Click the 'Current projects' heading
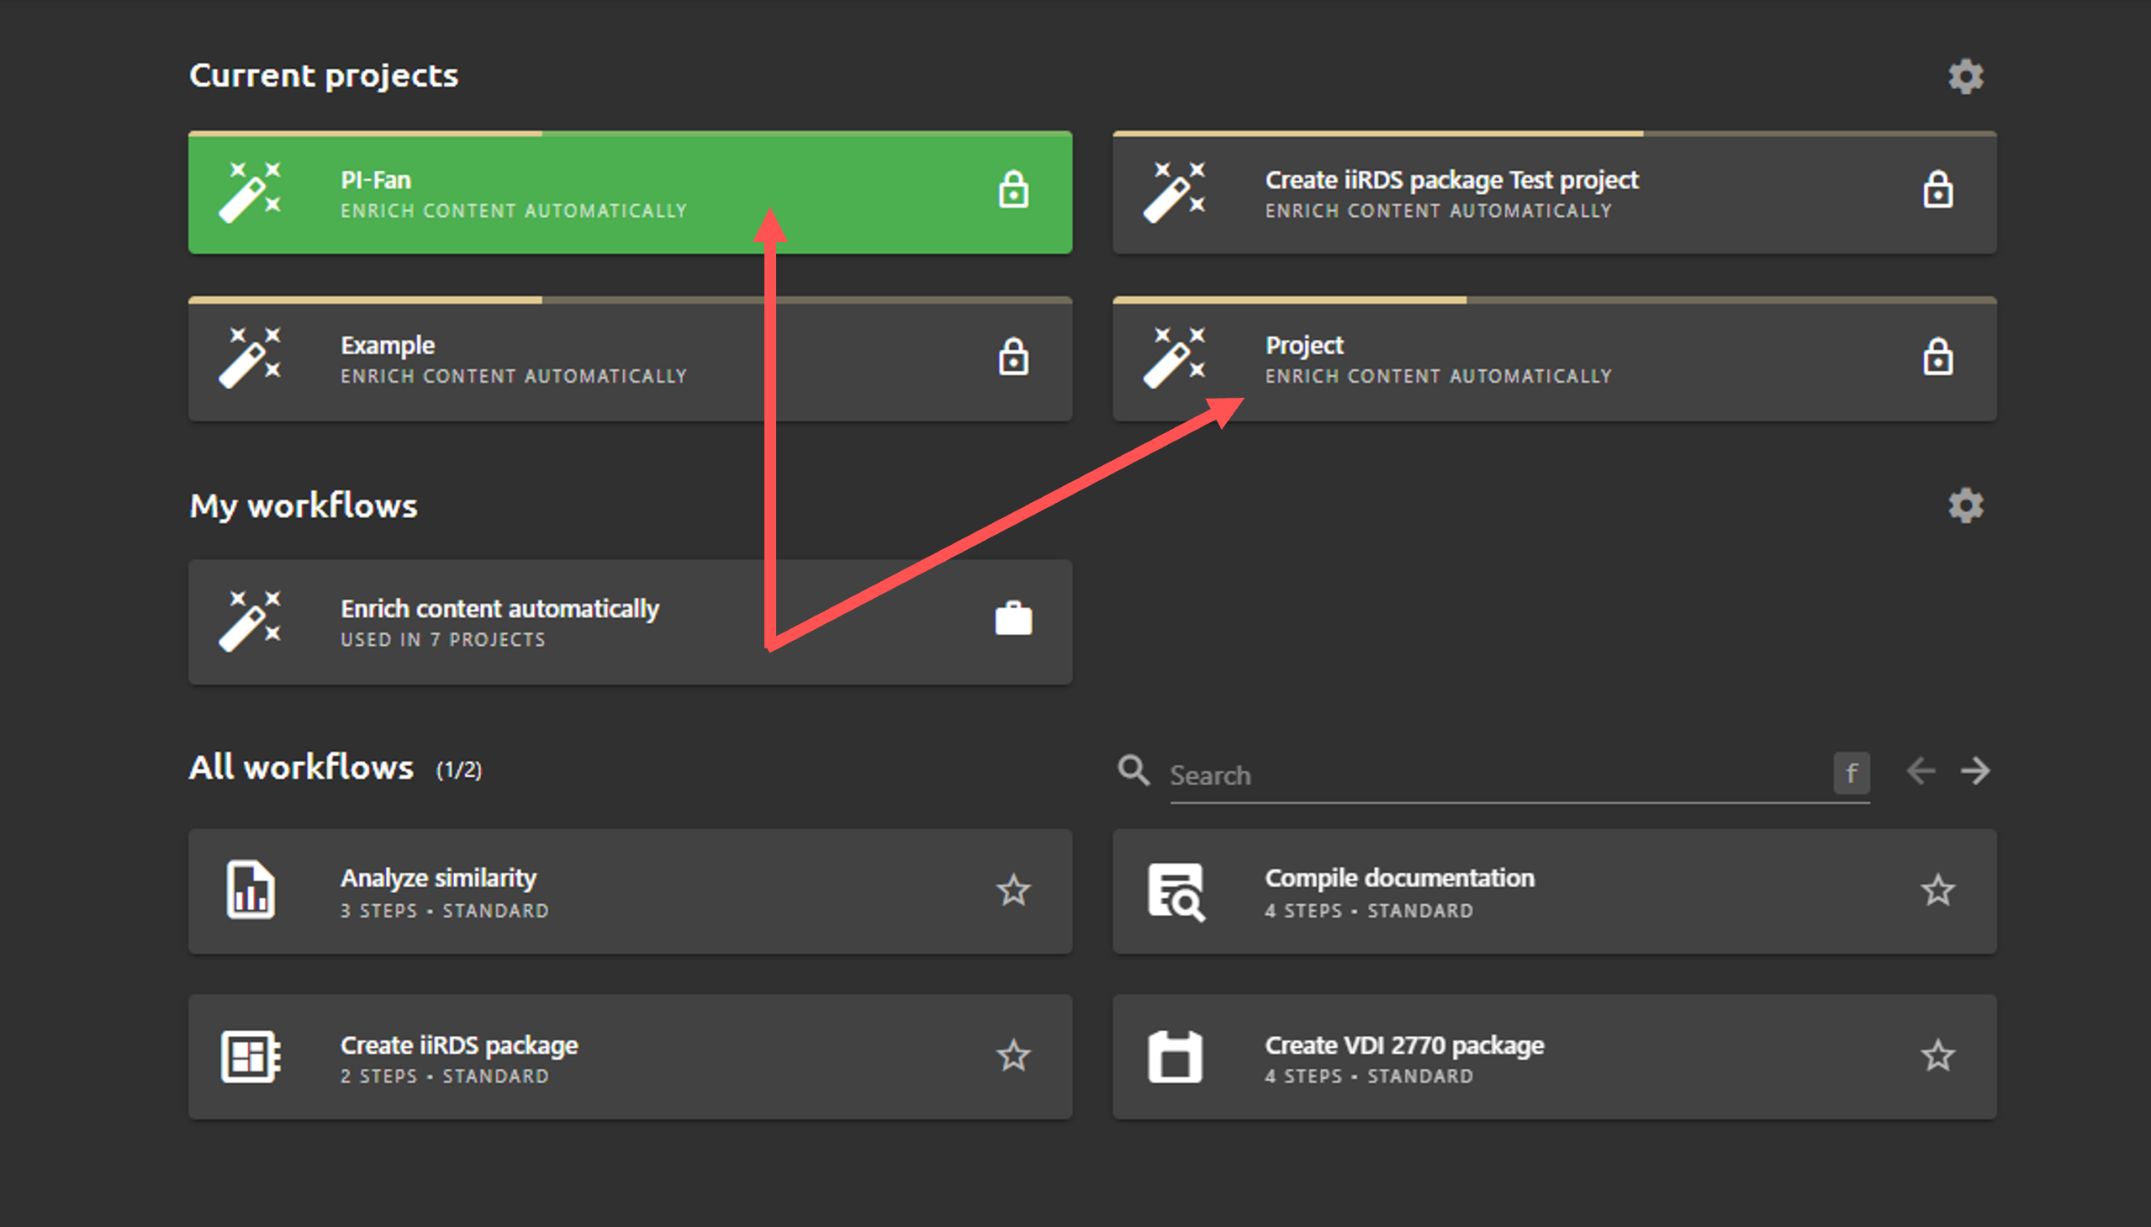Image resolution: width=2151 pixels, height=1227 pixels. point(324,76)
